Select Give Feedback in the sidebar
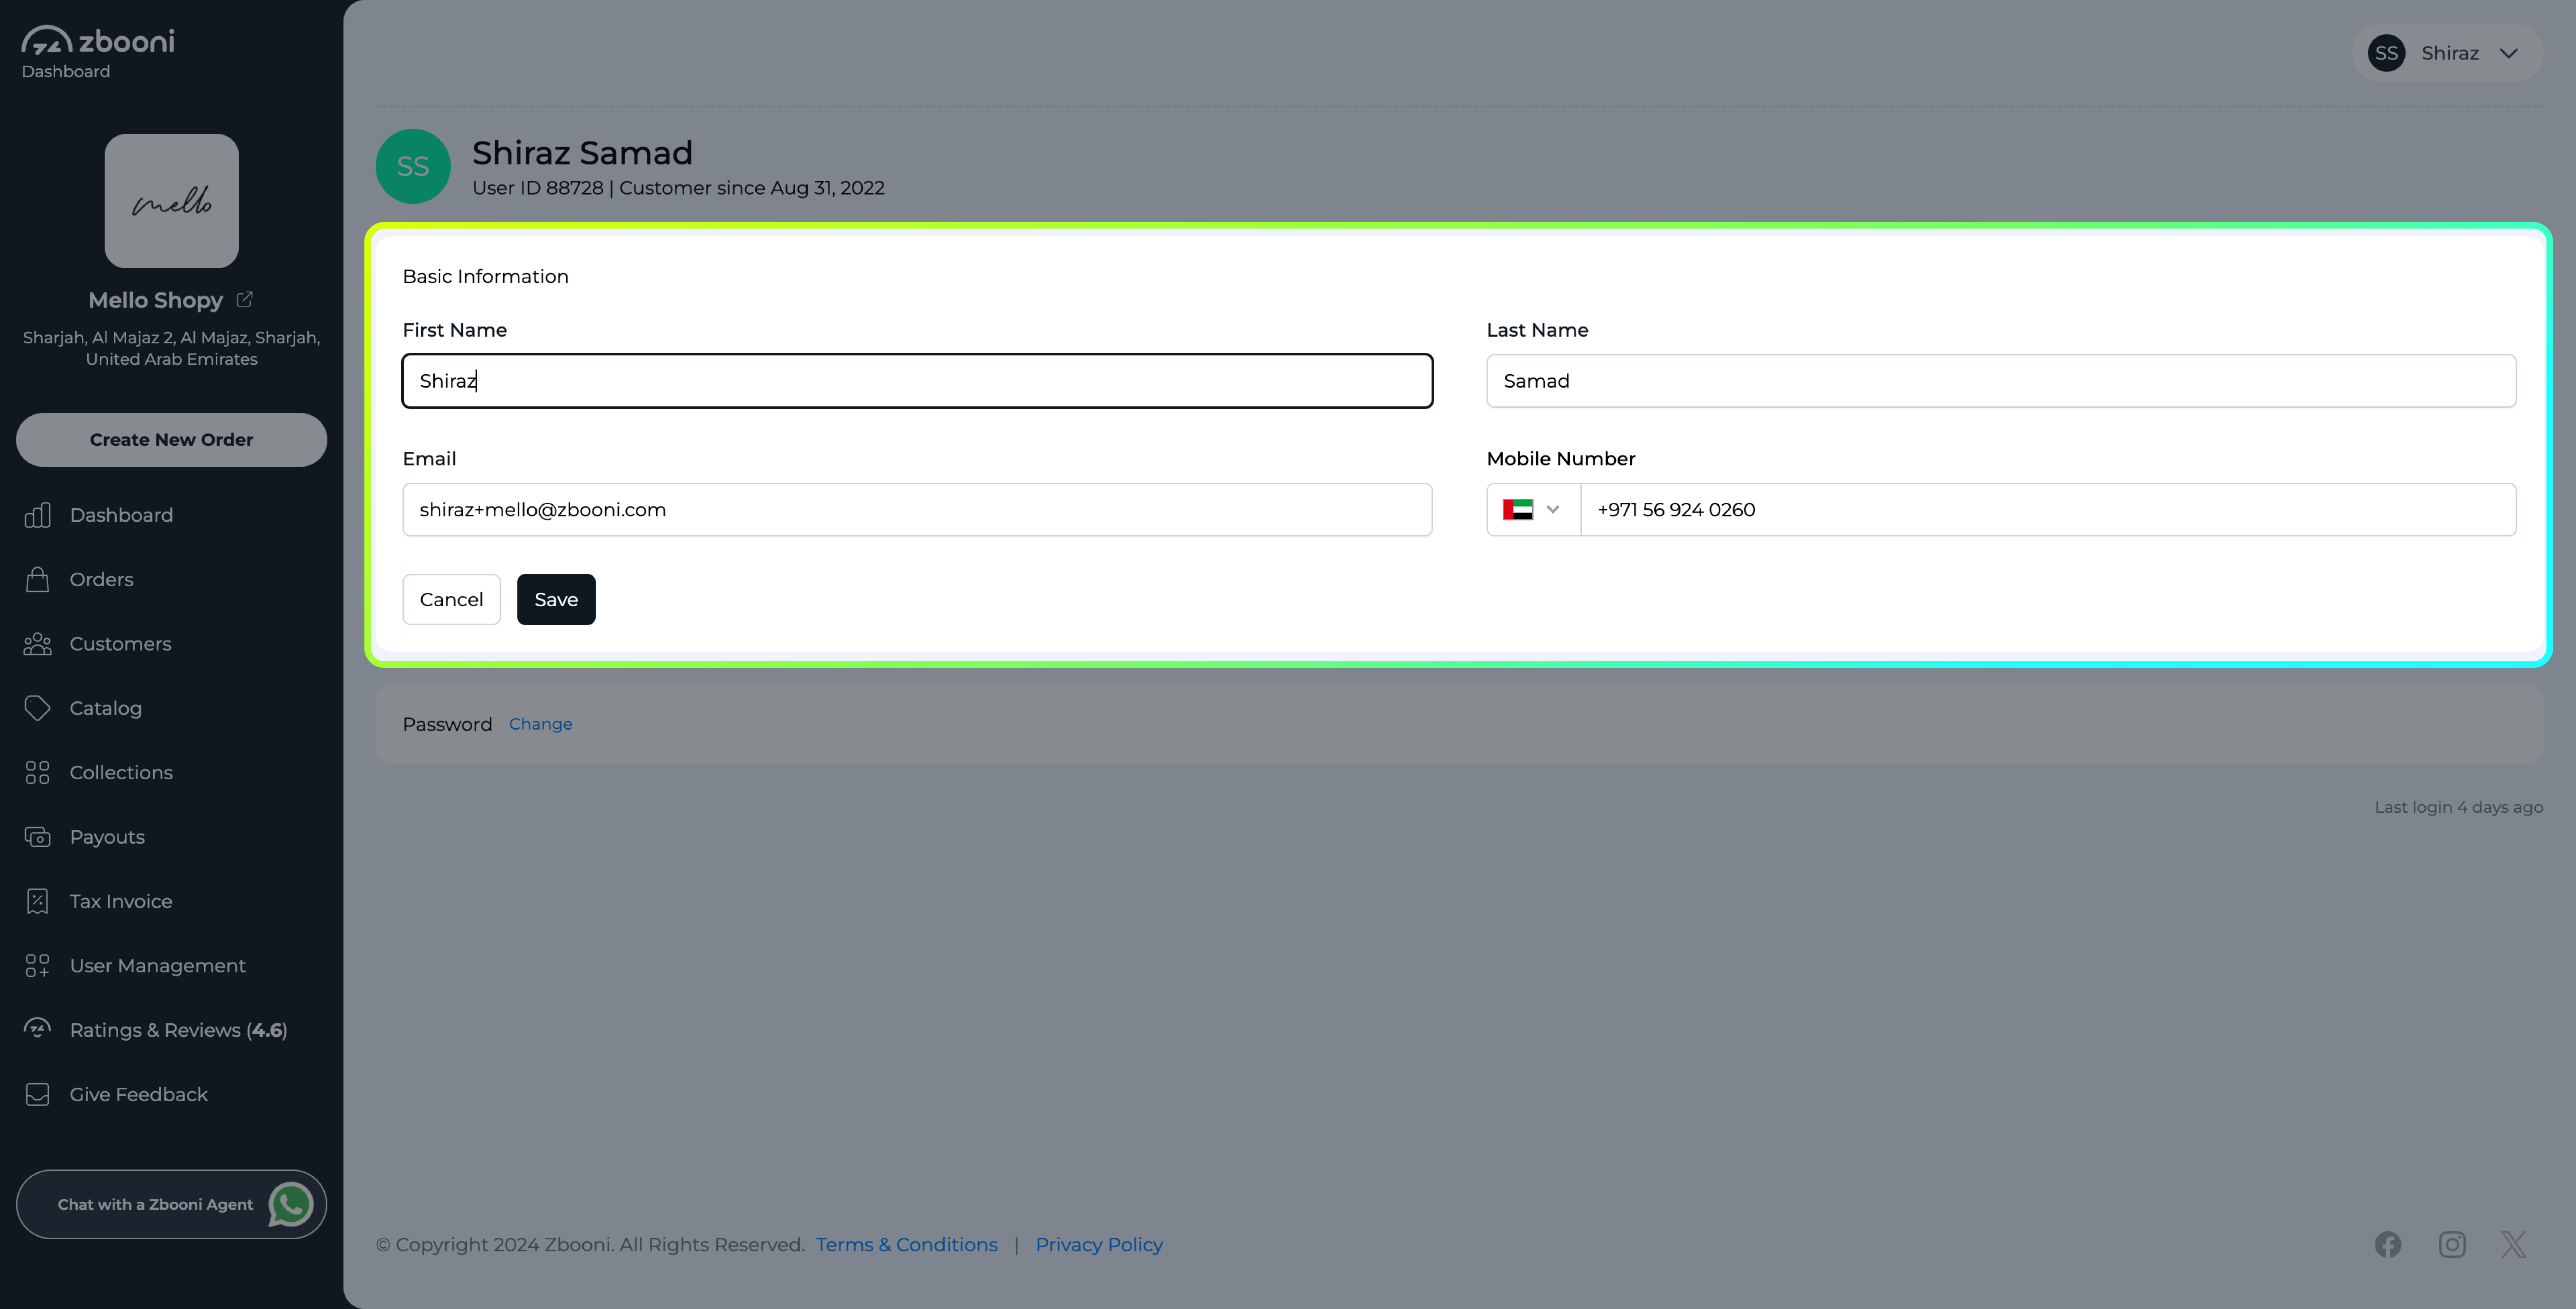 point(138,1094)
